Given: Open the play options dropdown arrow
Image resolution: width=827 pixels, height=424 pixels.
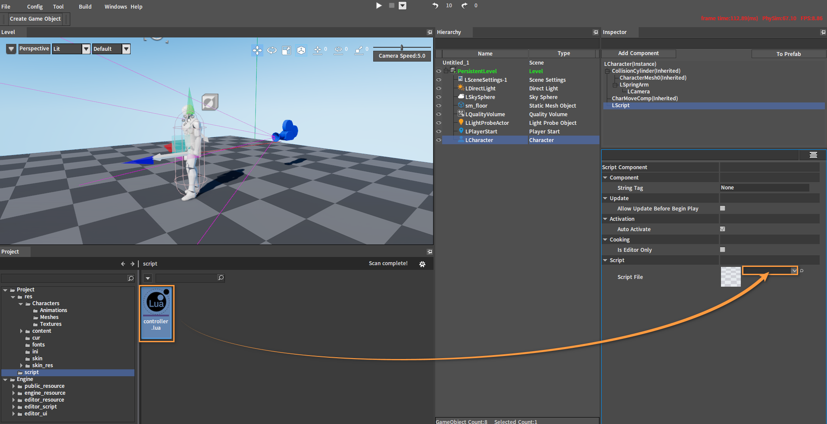Looking at the screenshot, I should coord(403,6).
